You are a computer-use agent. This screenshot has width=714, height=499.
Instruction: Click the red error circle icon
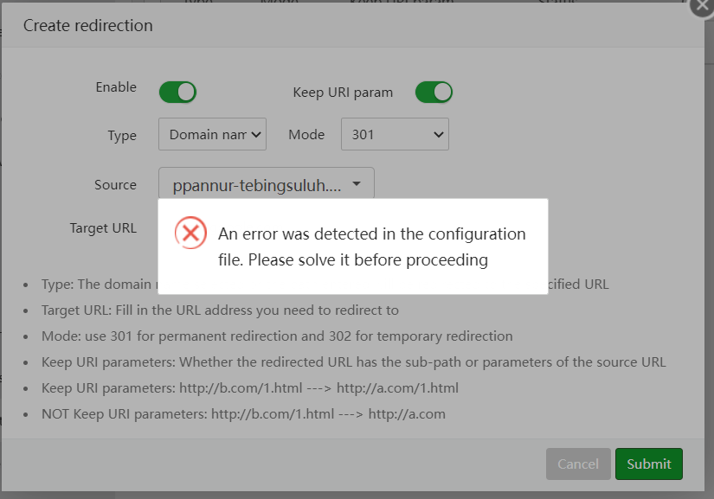[191, 234]
